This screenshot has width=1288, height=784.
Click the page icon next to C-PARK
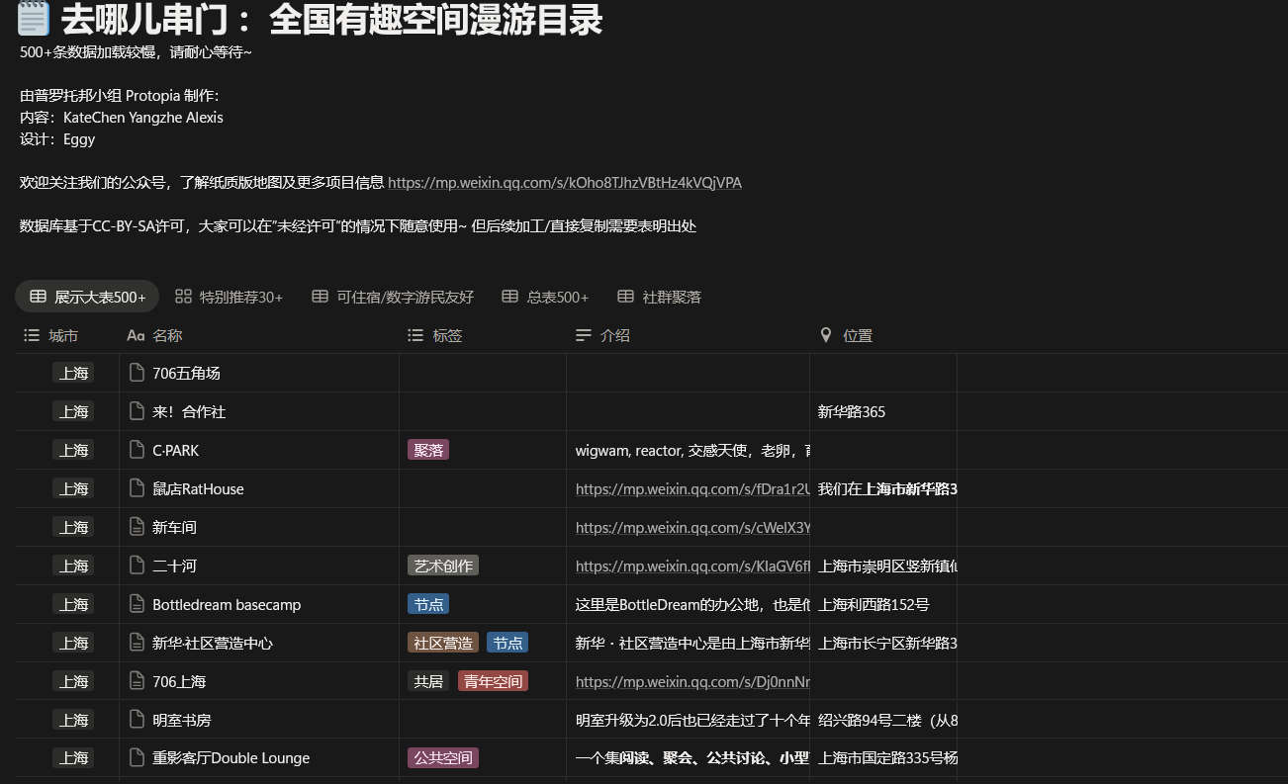point(138,450)
